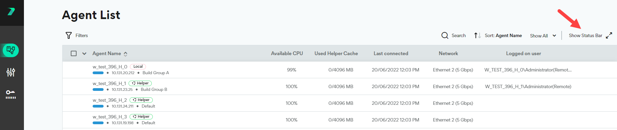Viewport: 617px width, 130px height.
Task: Click the Helper badge on w_test_396_H_1
Action: (140, 83)
